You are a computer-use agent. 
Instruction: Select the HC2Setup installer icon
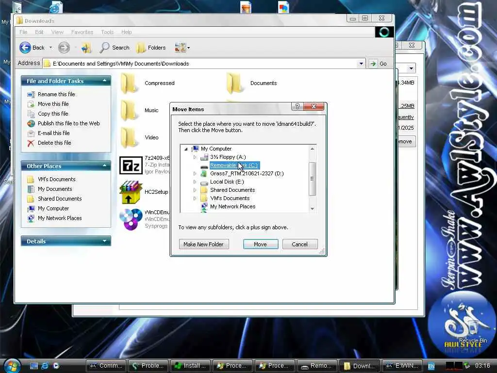[131, 192]
